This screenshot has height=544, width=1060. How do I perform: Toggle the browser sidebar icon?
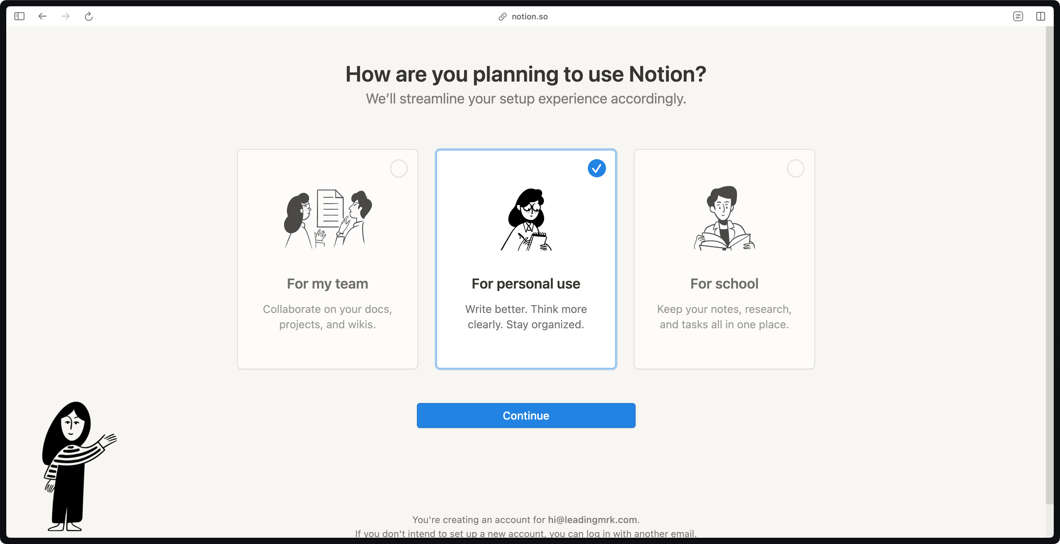19,17
